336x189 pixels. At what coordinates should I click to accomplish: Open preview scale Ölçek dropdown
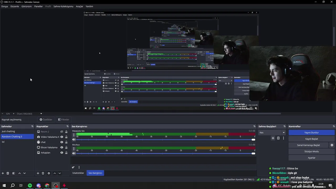[41, 114]
